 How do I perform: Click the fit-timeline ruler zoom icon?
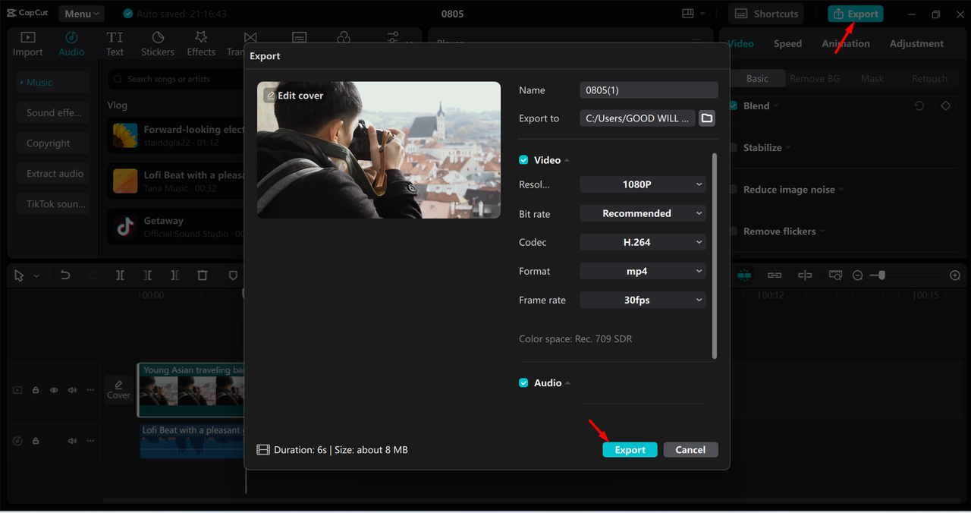(x=835, y=275)
